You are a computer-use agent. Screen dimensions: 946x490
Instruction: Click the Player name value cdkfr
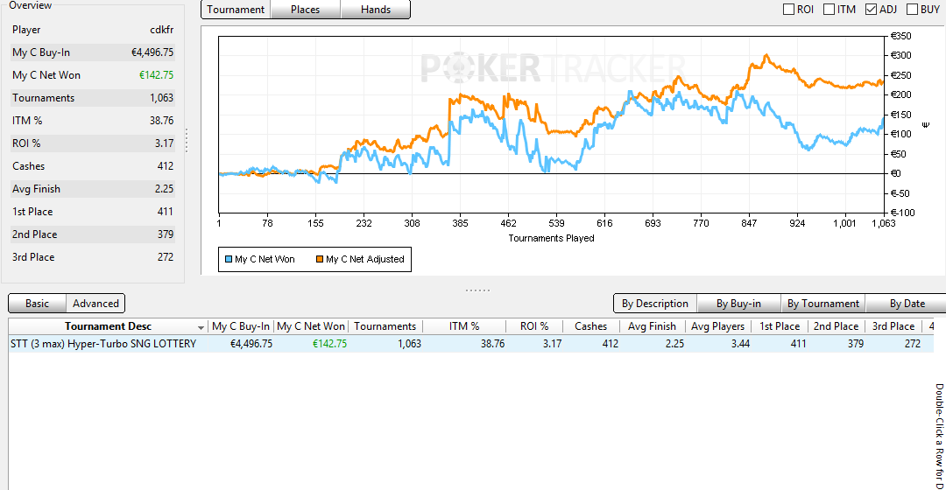[x=162, y=30]
